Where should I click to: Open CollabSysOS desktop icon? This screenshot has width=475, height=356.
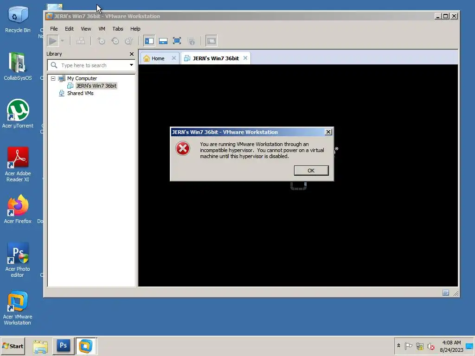(18, 66)
